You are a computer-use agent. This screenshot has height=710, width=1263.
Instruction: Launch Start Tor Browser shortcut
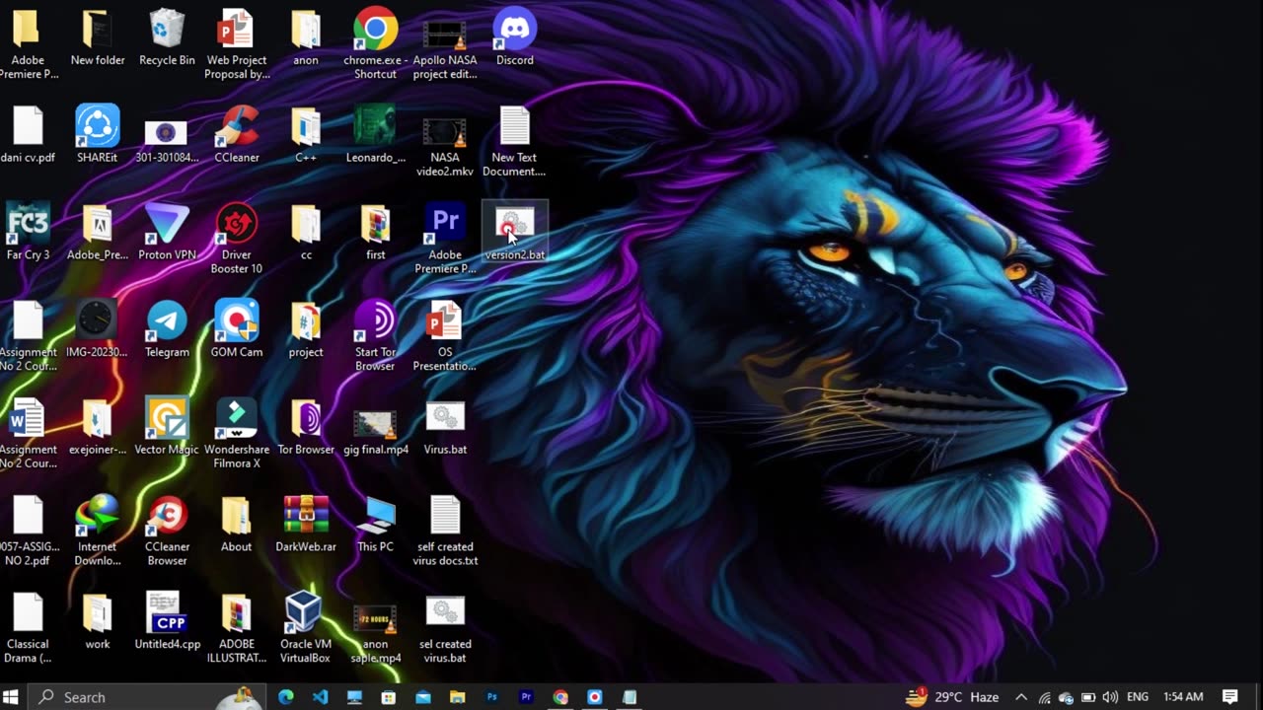pyautogui.click(x=375, y=337)
